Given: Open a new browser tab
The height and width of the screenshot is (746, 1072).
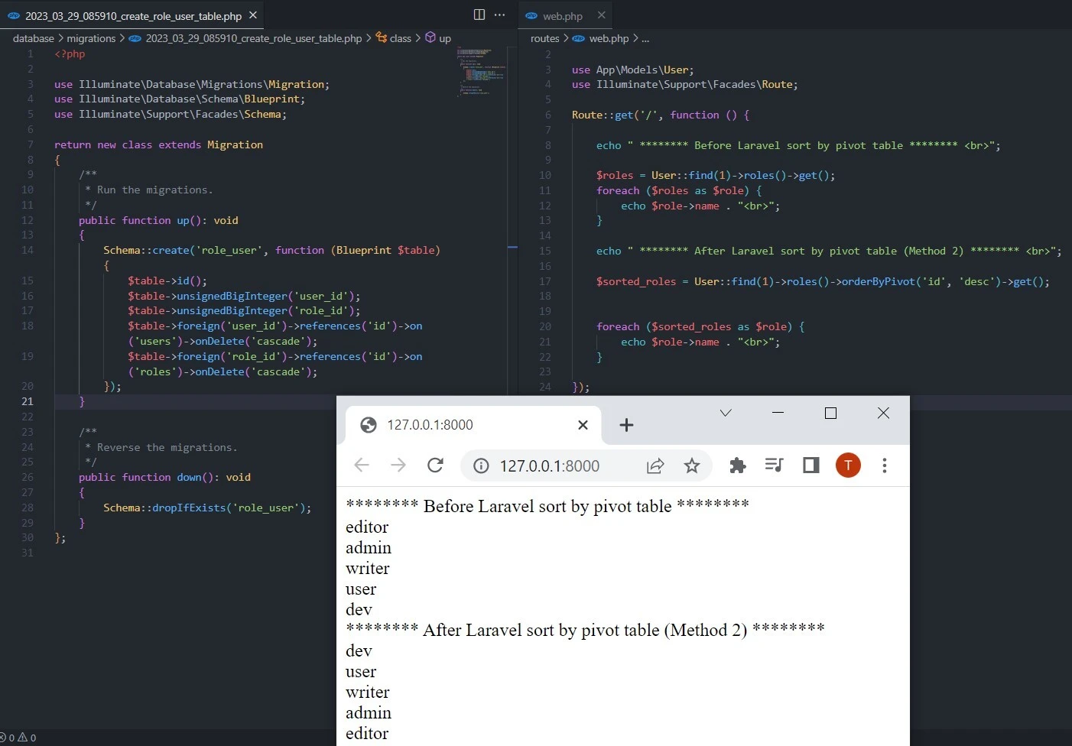Looking at the screenshot, I should point(626,425).
